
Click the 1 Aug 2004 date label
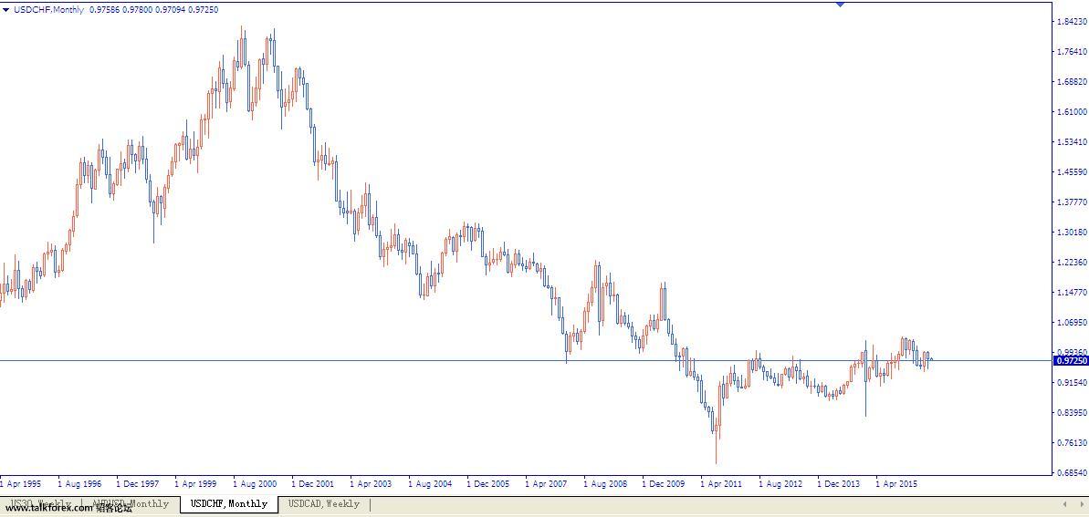430,483
